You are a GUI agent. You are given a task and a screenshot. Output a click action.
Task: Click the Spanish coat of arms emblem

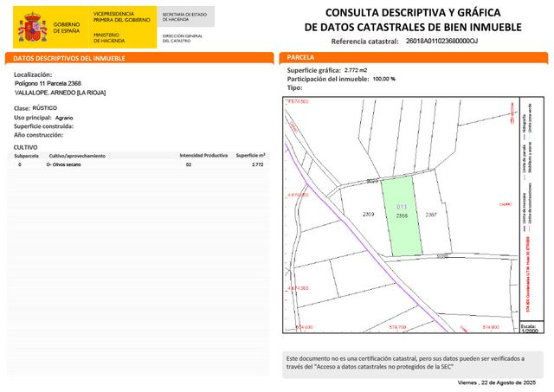pyautogui.click(x=31, y=28)
